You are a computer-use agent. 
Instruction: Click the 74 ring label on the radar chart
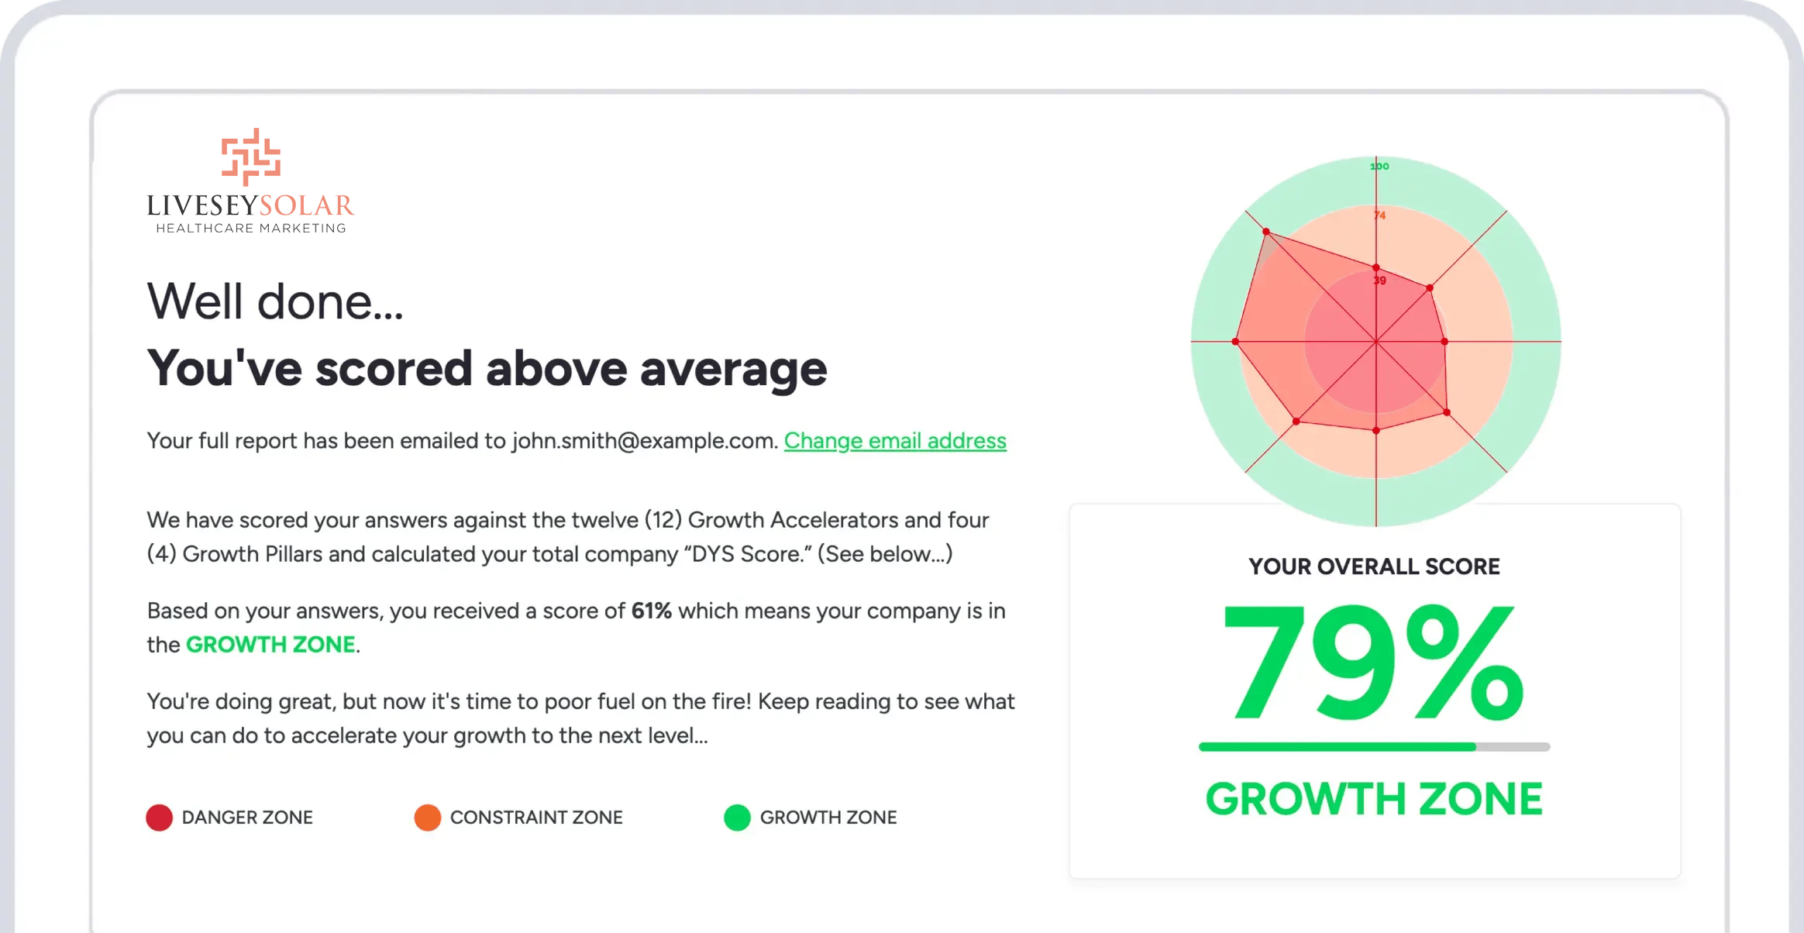coord(1380,215)
